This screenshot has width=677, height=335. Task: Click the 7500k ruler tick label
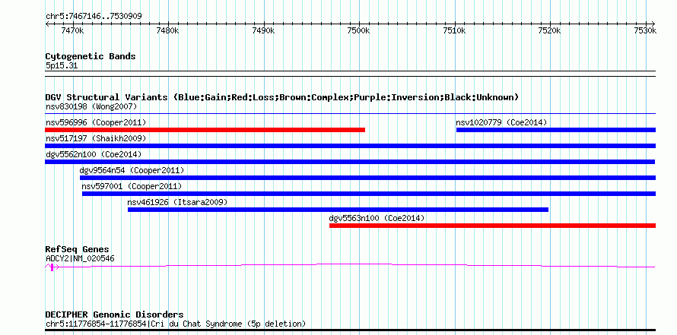(358, 30)
